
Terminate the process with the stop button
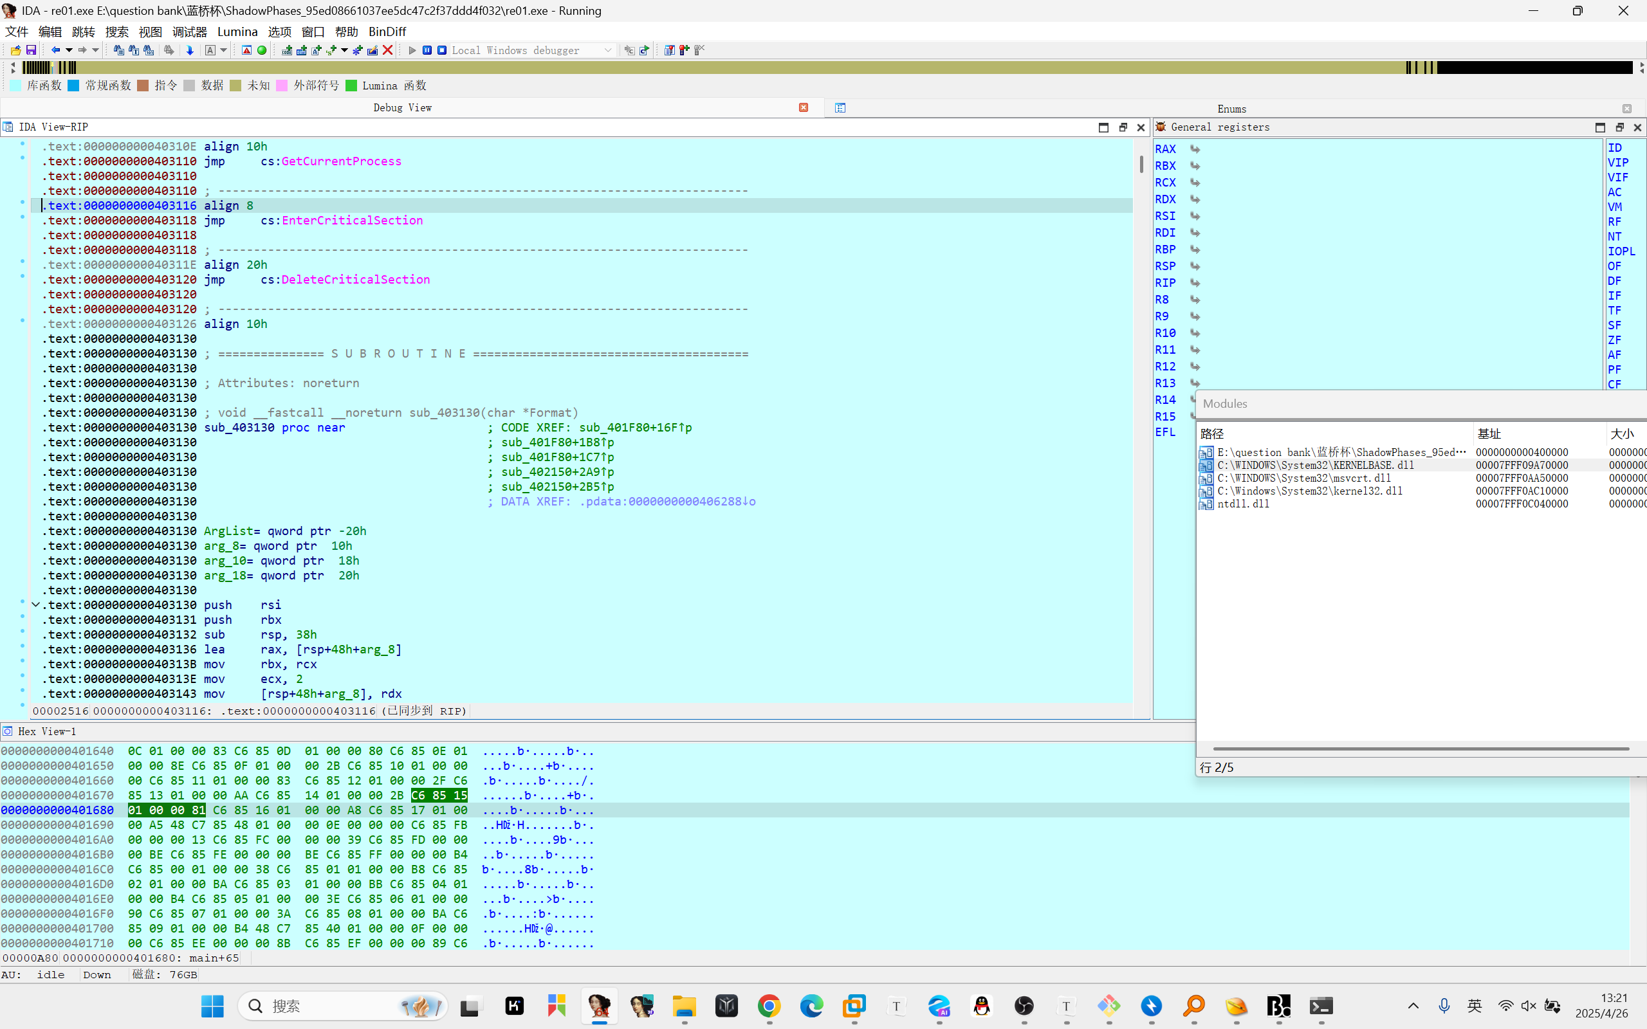click(442, 50)
